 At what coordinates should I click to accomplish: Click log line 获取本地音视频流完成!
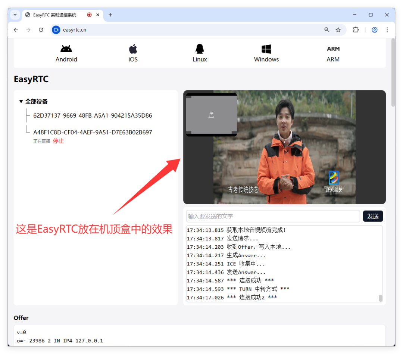236,230
